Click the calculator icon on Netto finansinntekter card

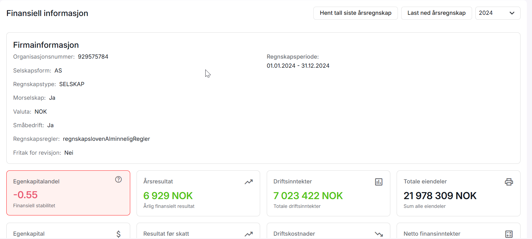pyautogui.click(x=509, y=234)
